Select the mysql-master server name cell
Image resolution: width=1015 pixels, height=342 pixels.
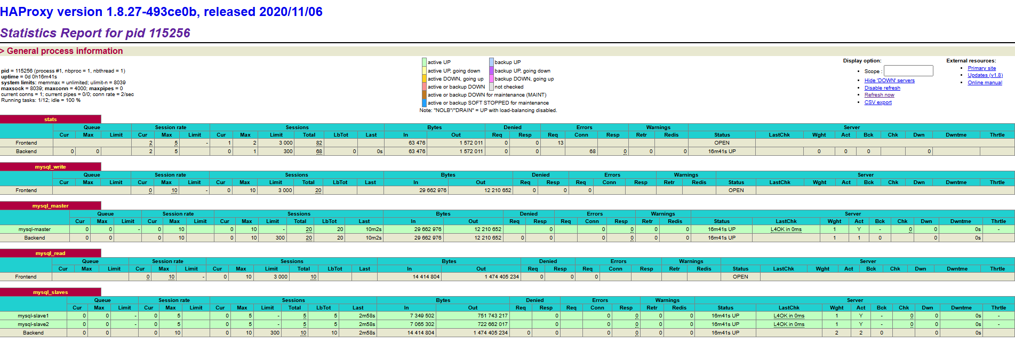click(35, 229)
